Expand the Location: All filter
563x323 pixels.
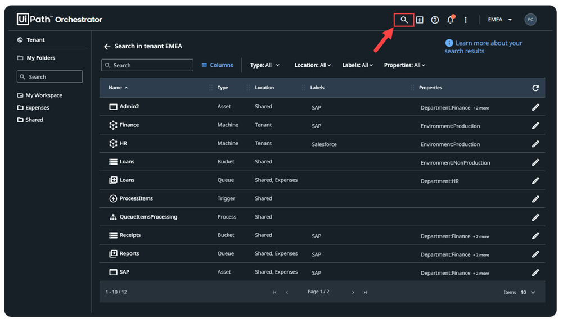(312, 65)
